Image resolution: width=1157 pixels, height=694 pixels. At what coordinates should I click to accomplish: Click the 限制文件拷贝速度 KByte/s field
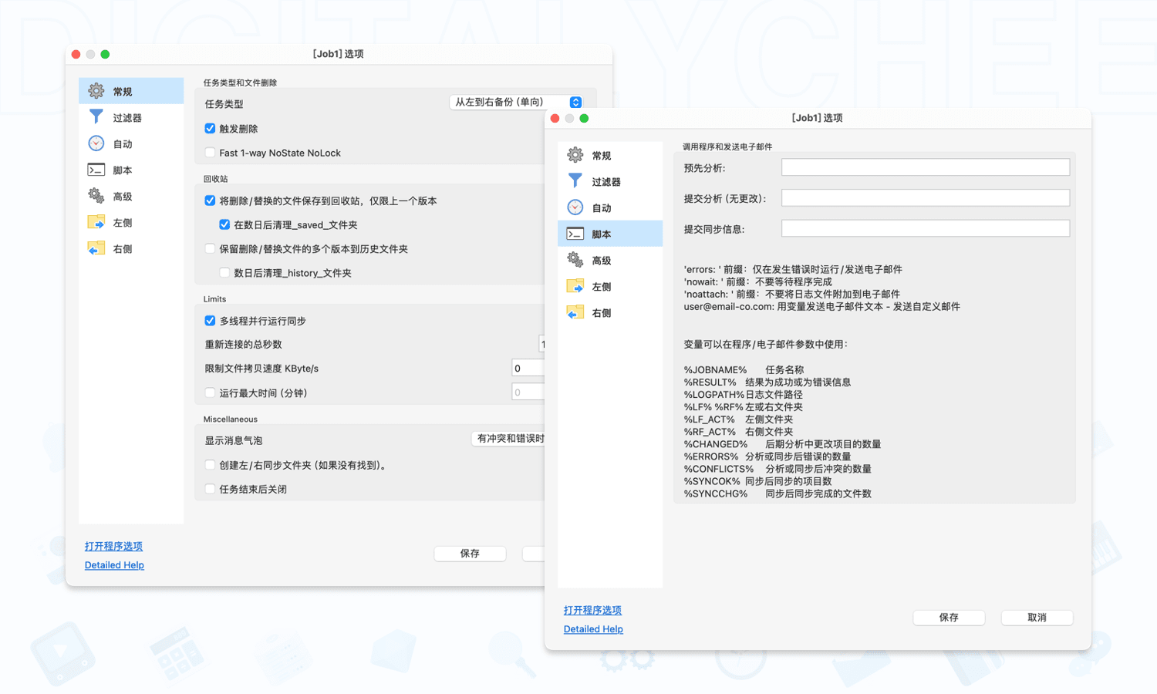click(x=528, y=369)
